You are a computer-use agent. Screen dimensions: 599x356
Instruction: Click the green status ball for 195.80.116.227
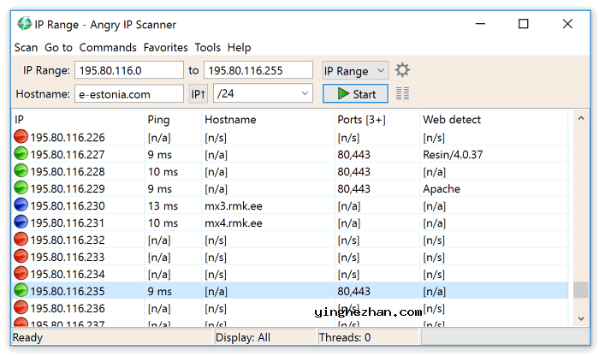(21, 153)
